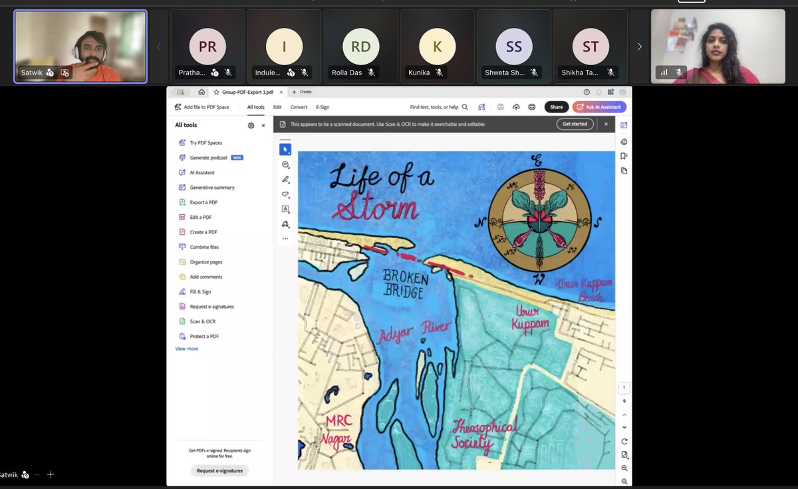Show next participants with right chevron
The width and height of the screenshot is (798, 489).
(x=639, y=47)
